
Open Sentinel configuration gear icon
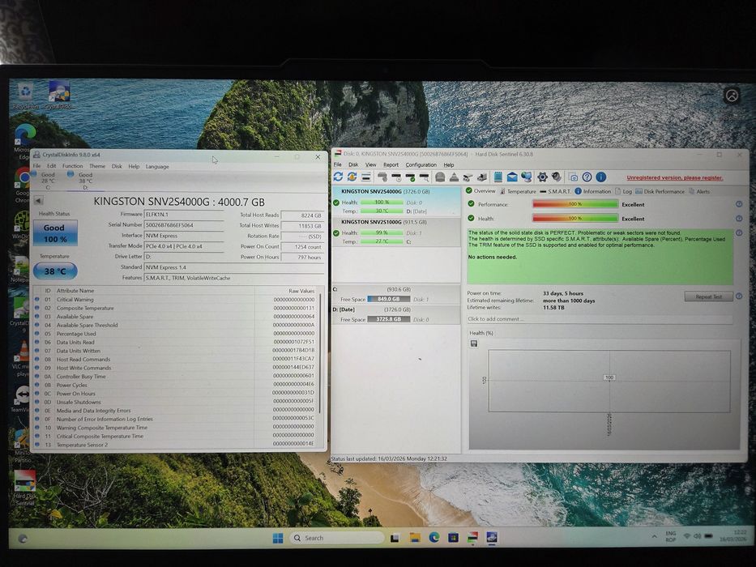pyautogui.click(x=542, y=177)
